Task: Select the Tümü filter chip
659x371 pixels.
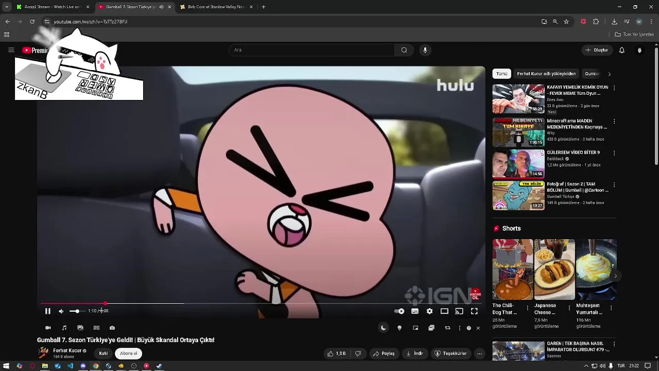Action: [501, 74]
